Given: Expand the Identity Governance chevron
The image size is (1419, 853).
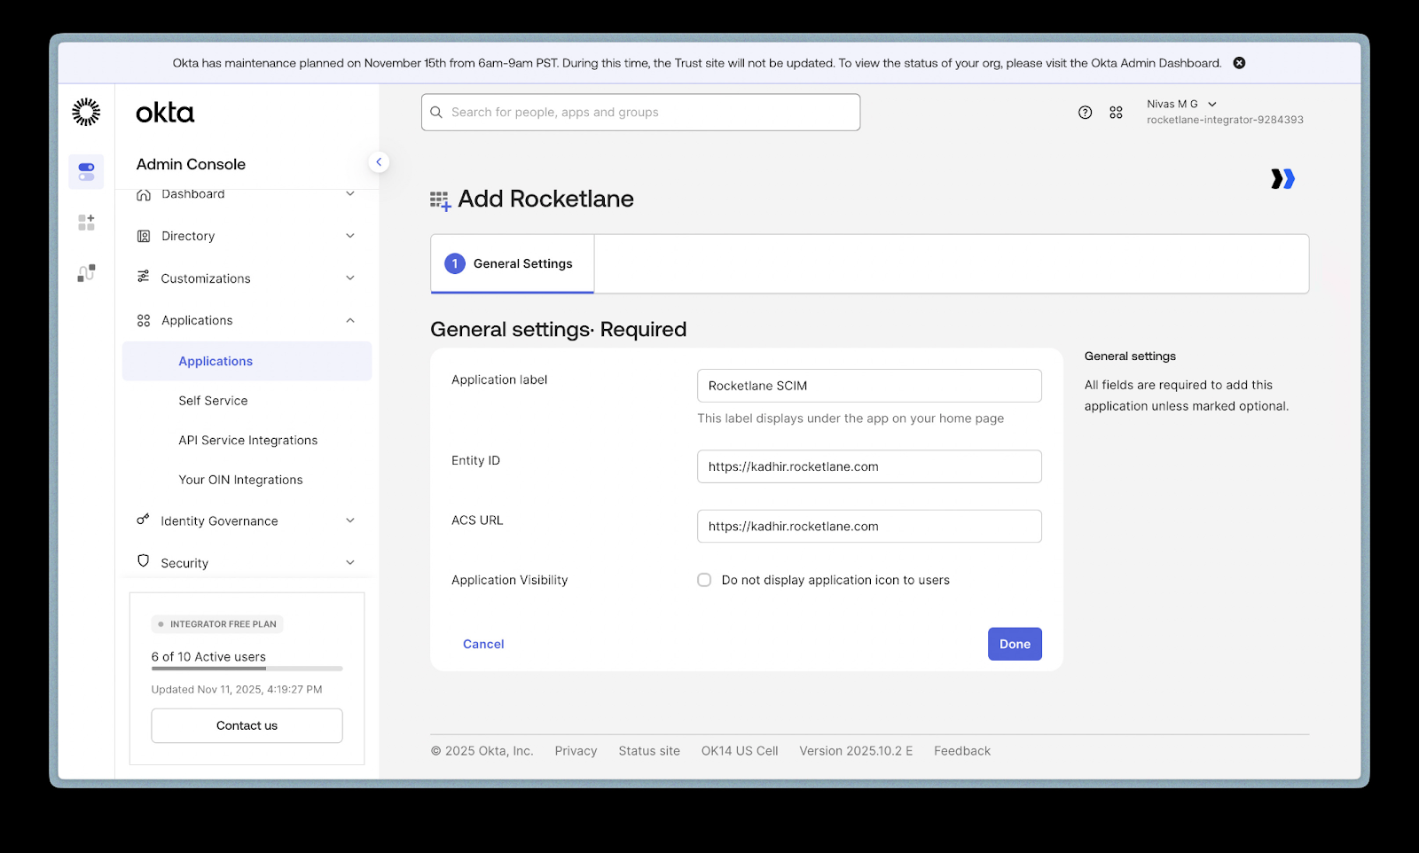Looking at the screenshot, I should tap(350, 520).
